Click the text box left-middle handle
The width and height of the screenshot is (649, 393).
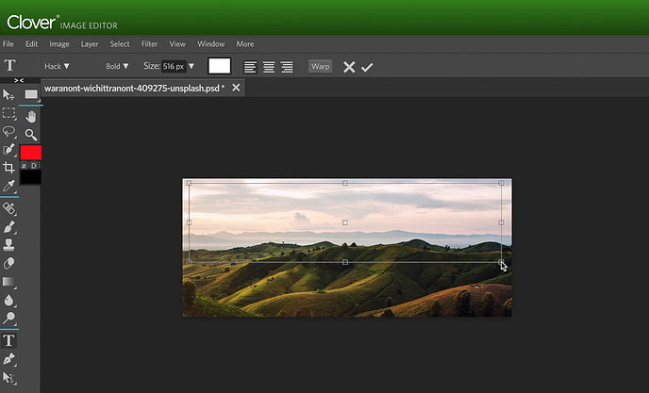tap(190, 222)
